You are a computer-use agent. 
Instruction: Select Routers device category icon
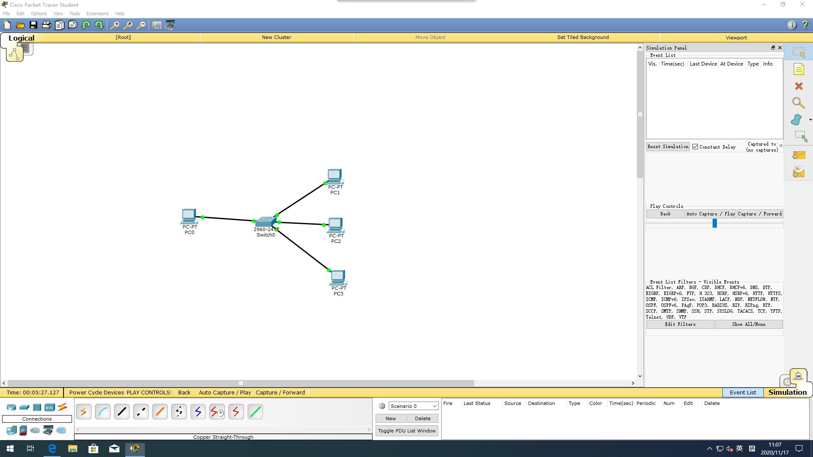tap(11, 407)
